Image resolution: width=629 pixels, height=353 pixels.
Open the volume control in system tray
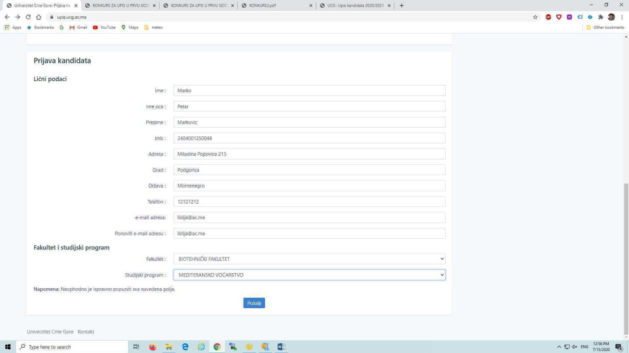coord(574,347)
